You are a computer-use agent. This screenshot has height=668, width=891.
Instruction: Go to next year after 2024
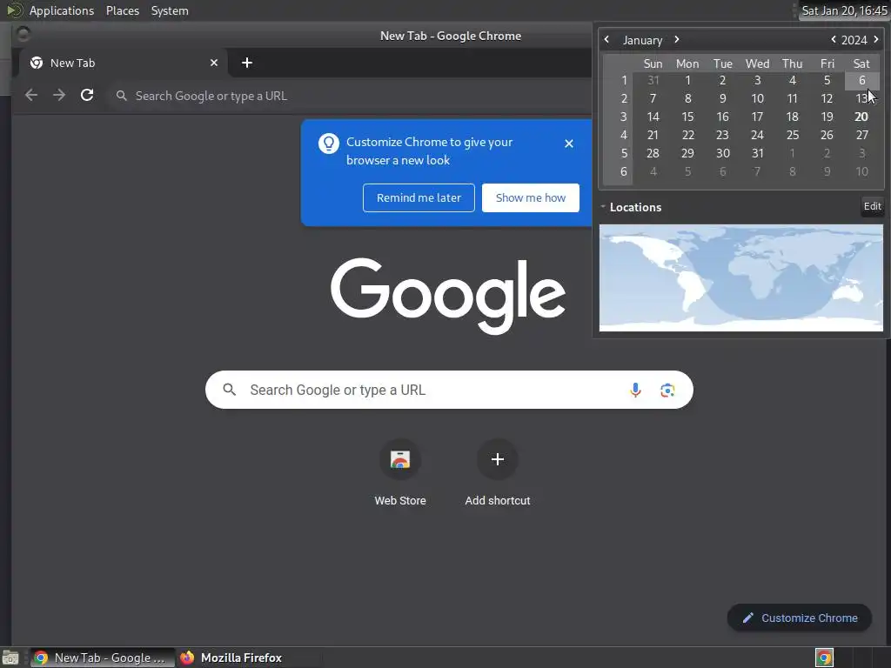pos(875,39)
